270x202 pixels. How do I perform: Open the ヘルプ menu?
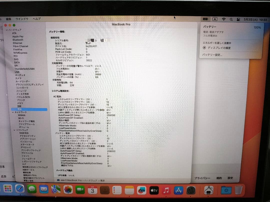click(x=37, y=19)
